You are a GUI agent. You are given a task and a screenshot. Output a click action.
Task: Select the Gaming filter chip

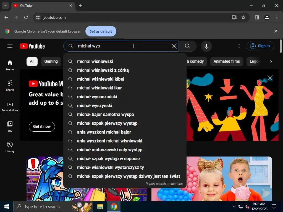click(x=51, y=62)
